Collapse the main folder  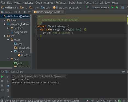pos(8,40)
